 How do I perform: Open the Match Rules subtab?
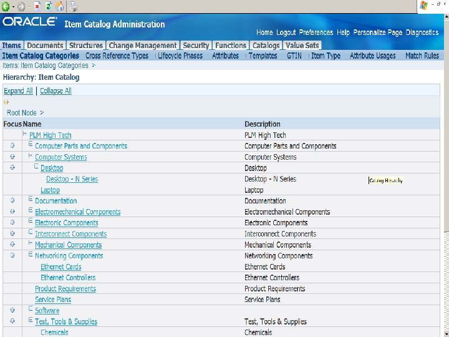click(x=422, y=56)
